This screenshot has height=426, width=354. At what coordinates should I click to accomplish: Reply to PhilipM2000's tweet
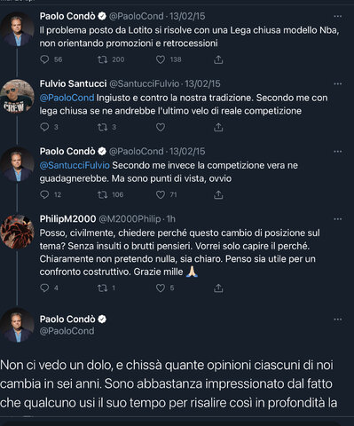tap(44, 288)
